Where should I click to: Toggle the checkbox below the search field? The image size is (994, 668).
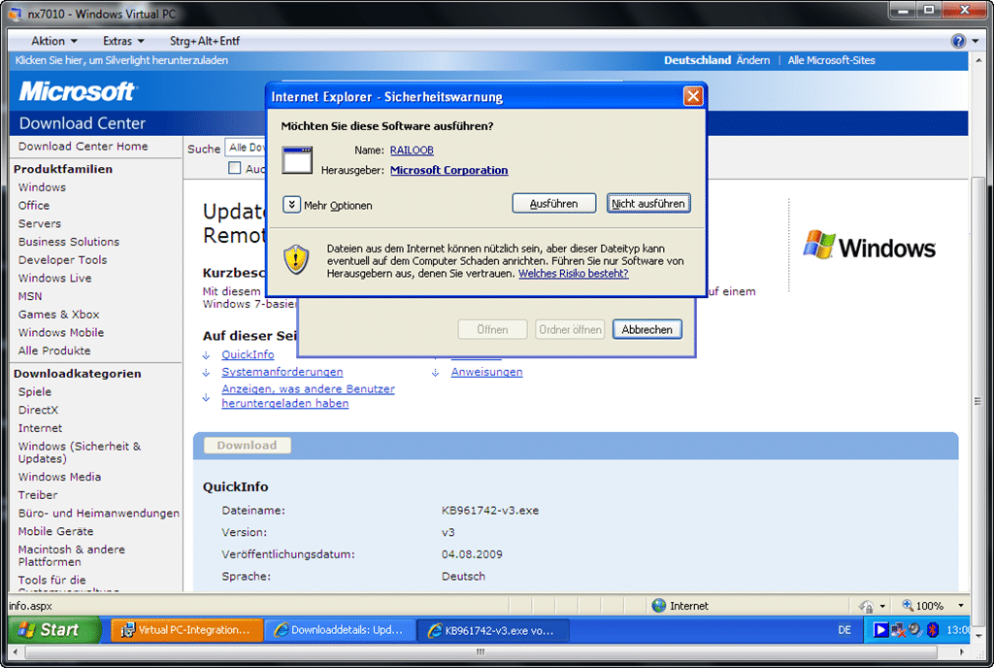235,168
